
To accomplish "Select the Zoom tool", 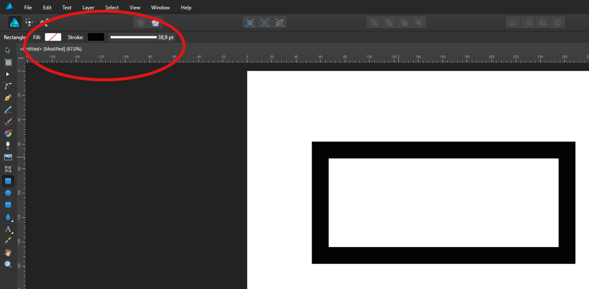I will point(8,264).
